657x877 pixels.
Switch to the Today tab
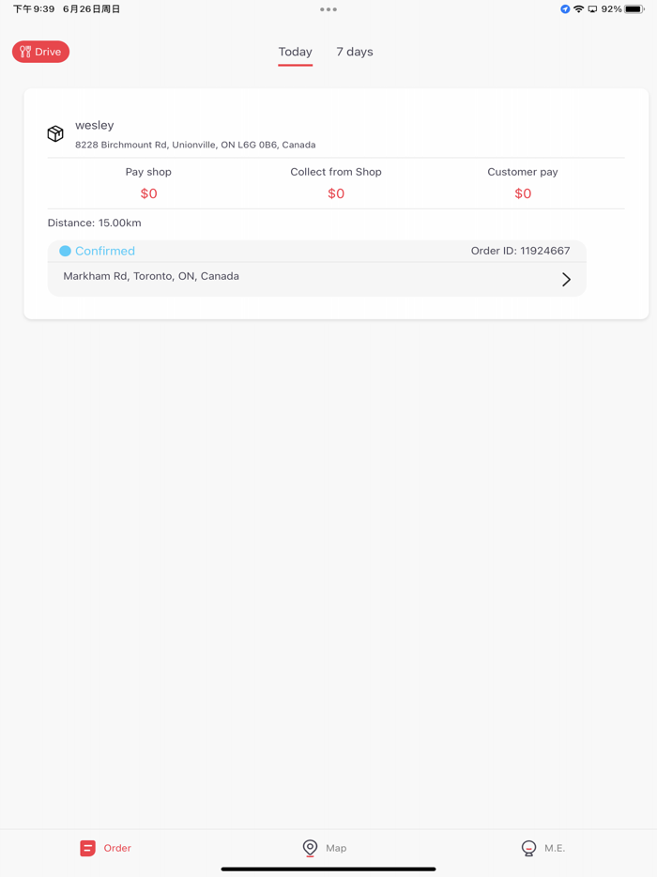coord(295,52)
